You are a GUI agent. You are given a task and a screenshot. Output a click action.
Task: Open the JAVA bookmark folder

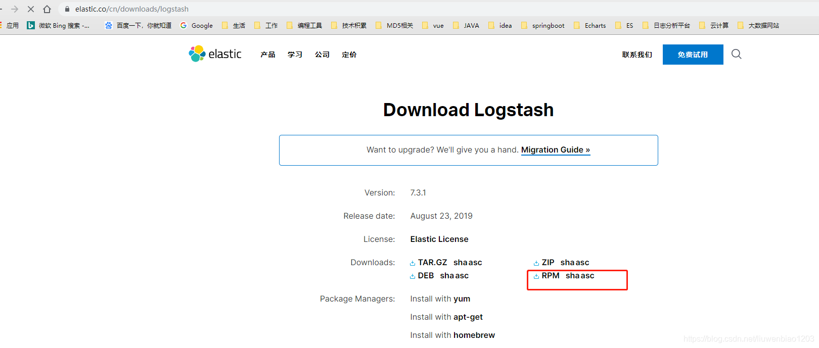[x=466, y=25]
